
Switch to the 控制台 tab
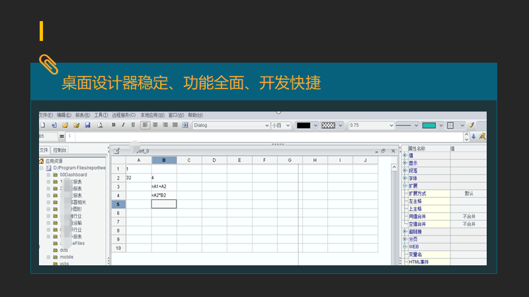[x=60, y=150]
